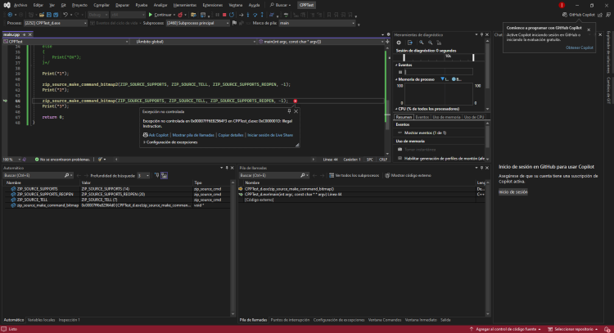Screen dimensions: 614x333
Task: Expand Configuración de excepciones section
Action: (x=172, y=142)
